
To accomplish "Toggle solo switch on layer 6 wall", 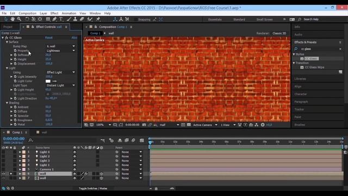I will pos(11,174).
